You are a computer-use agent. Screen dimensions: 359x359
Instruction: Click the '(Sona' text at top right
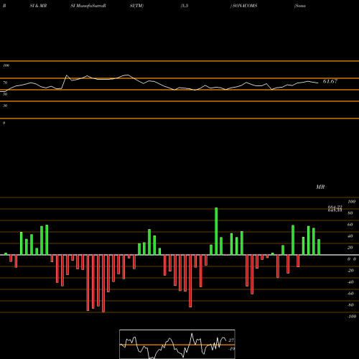click(x=300, y=6)
